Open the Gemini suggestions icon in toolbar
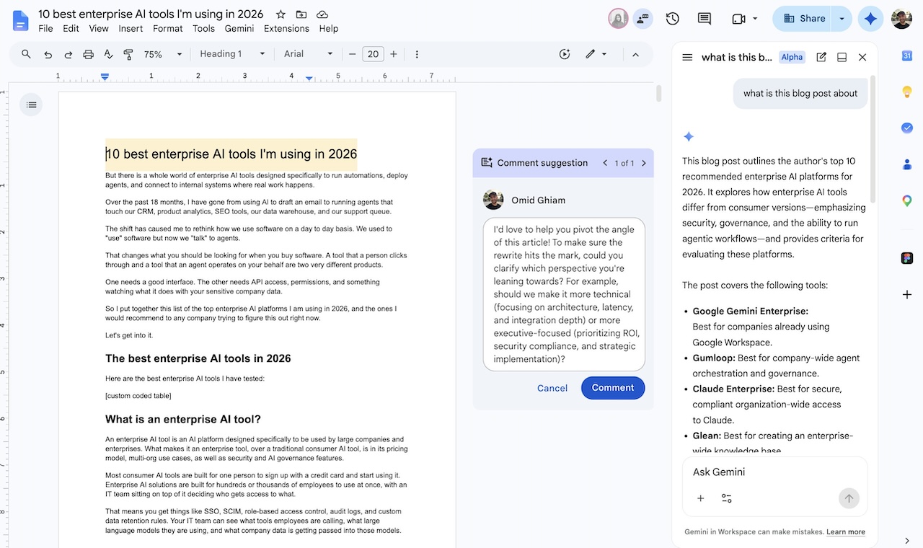The width and height of the screenshot is (923, 548). tap(565, 54)
